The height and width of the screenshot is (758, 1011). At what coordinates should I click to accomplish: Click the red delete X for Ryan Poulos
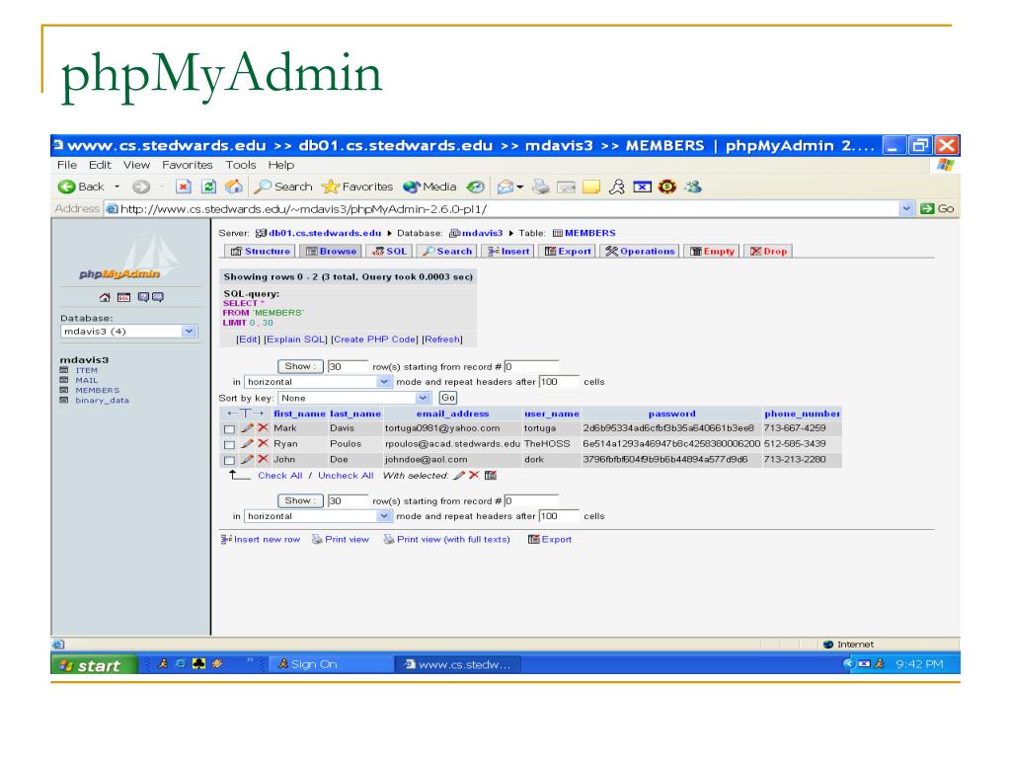point(263,443)
